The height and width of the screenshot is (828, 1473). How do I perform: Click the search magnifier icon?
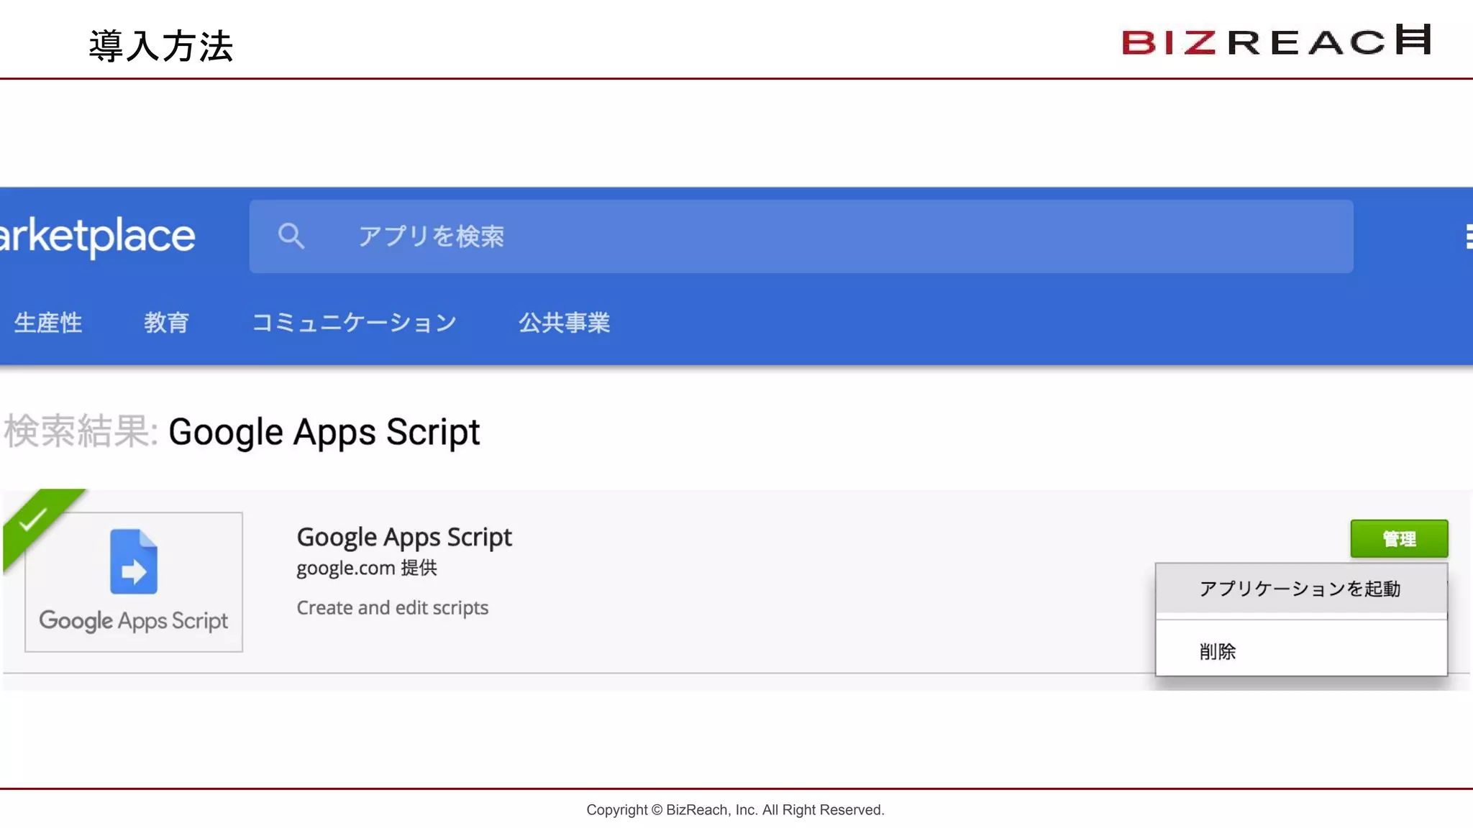(291, 236)
